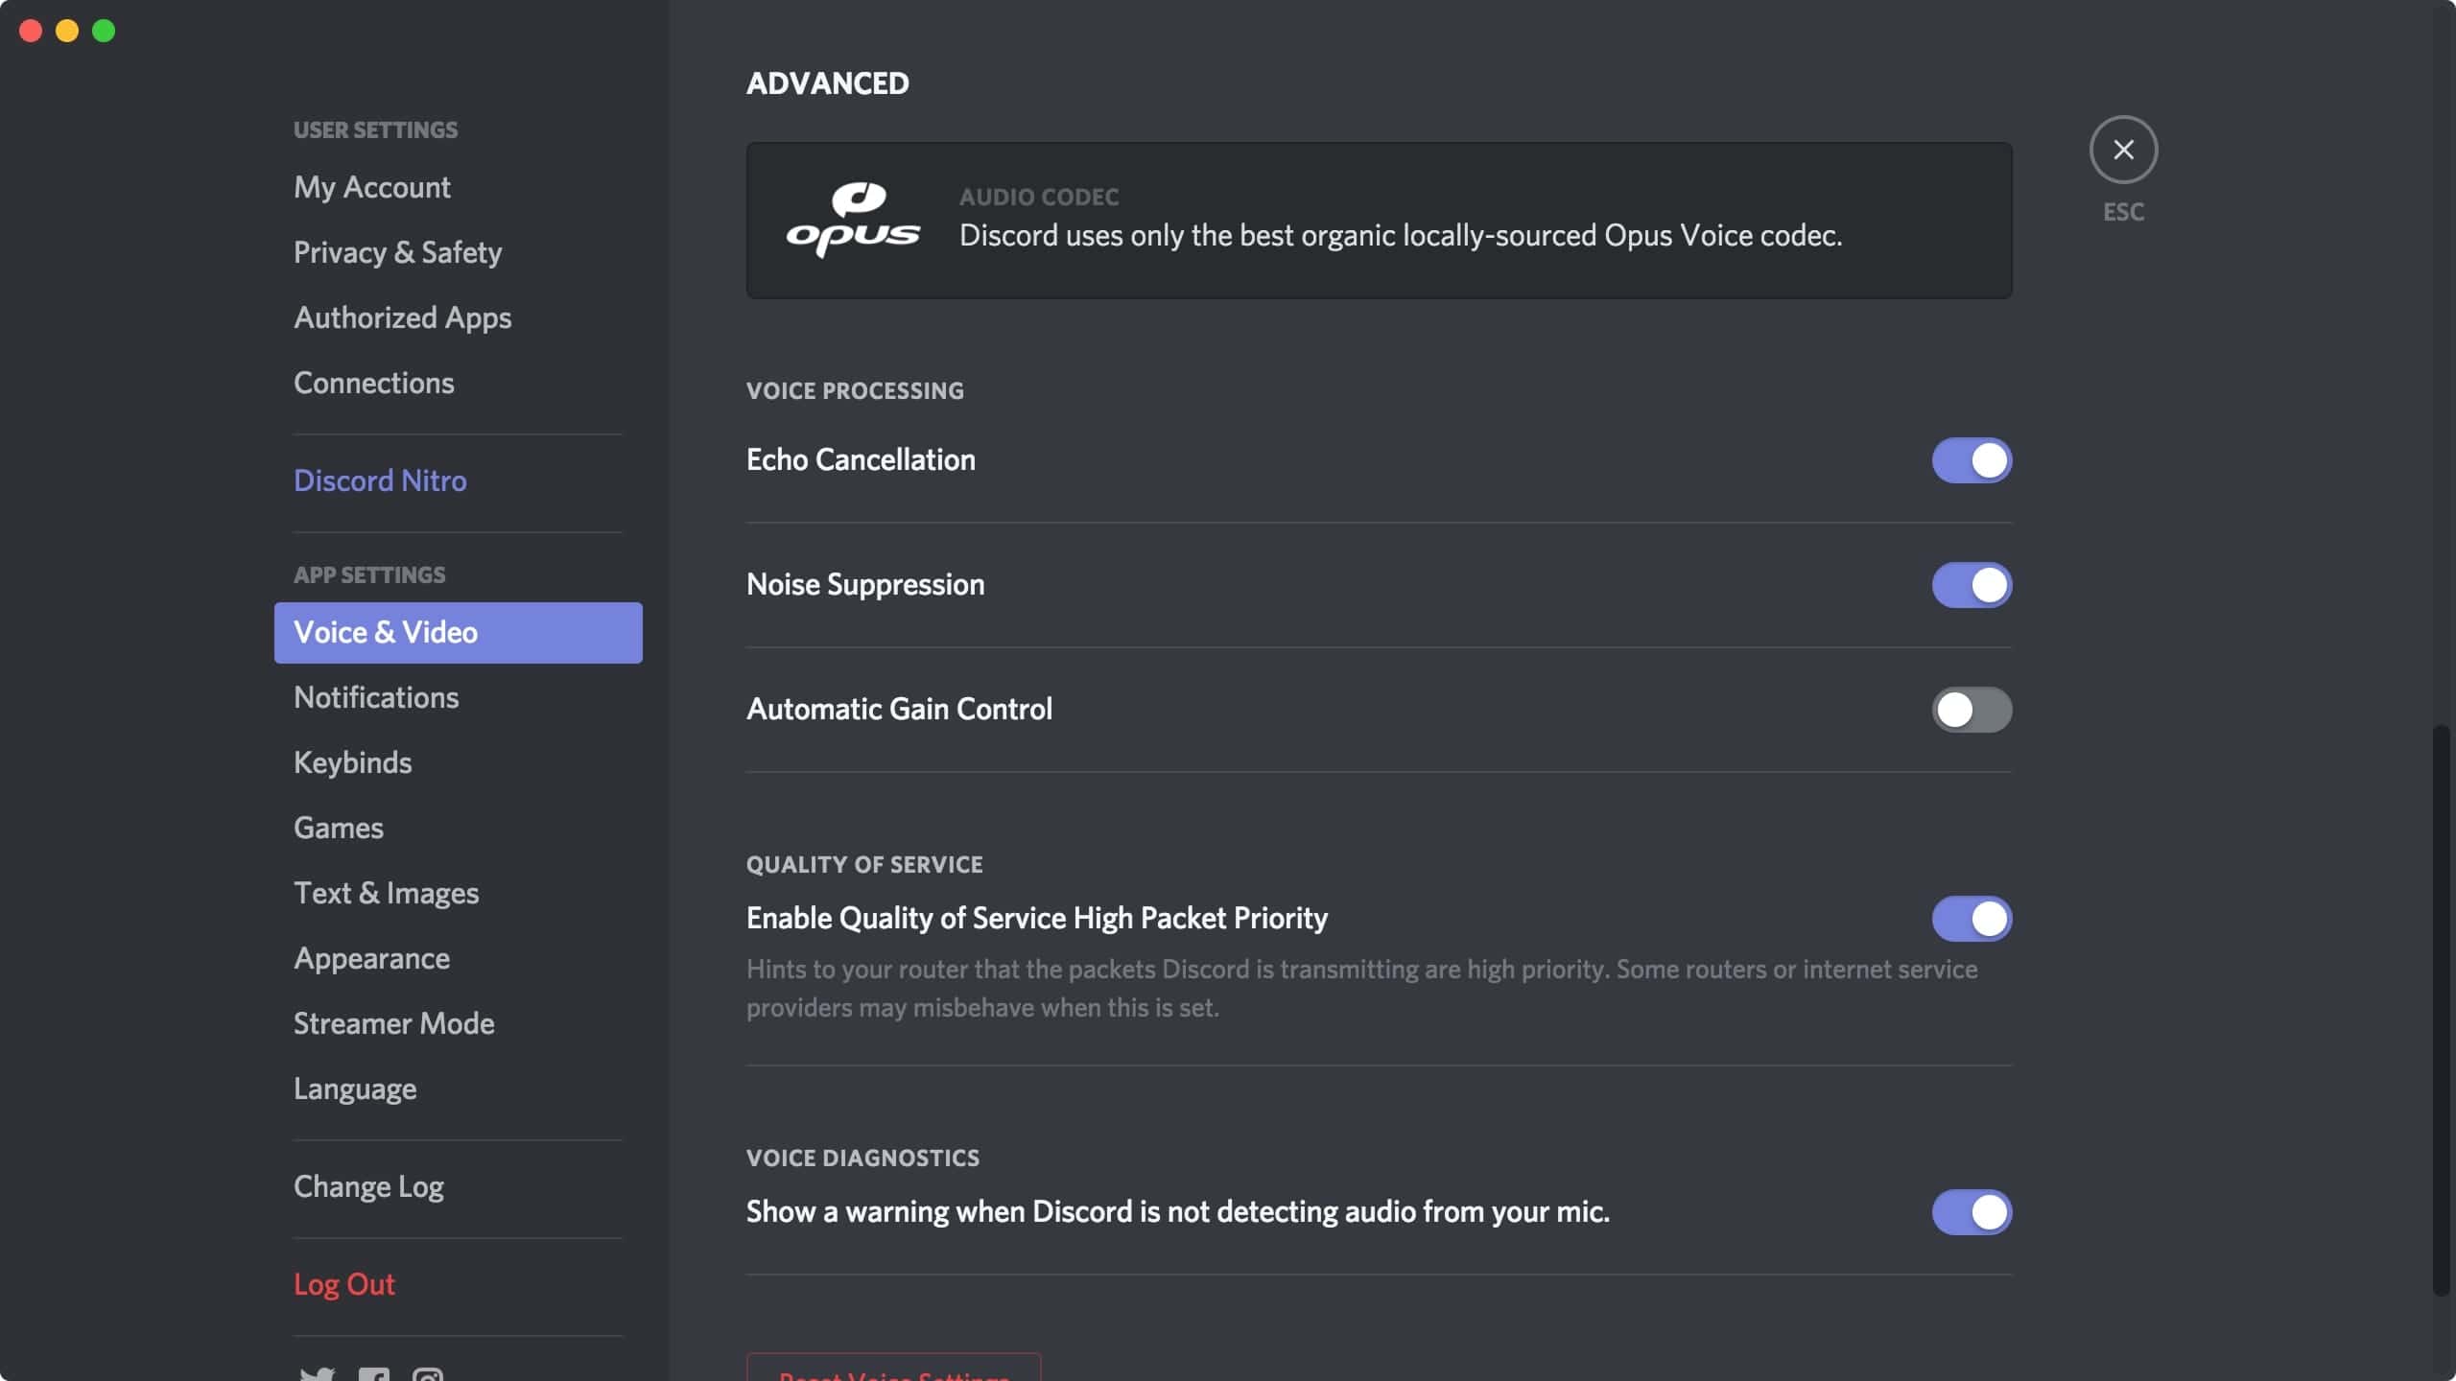The image size is (2456, 1381).
Task: Open My Account settings
Action: tap(369, 187)
